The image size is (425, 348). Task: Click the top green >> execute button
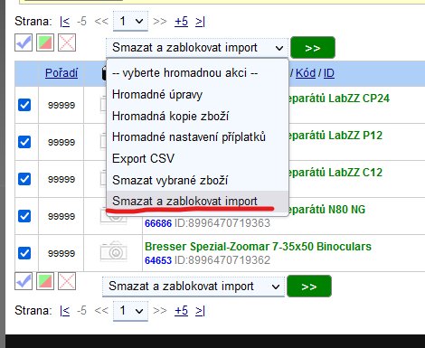313,48
